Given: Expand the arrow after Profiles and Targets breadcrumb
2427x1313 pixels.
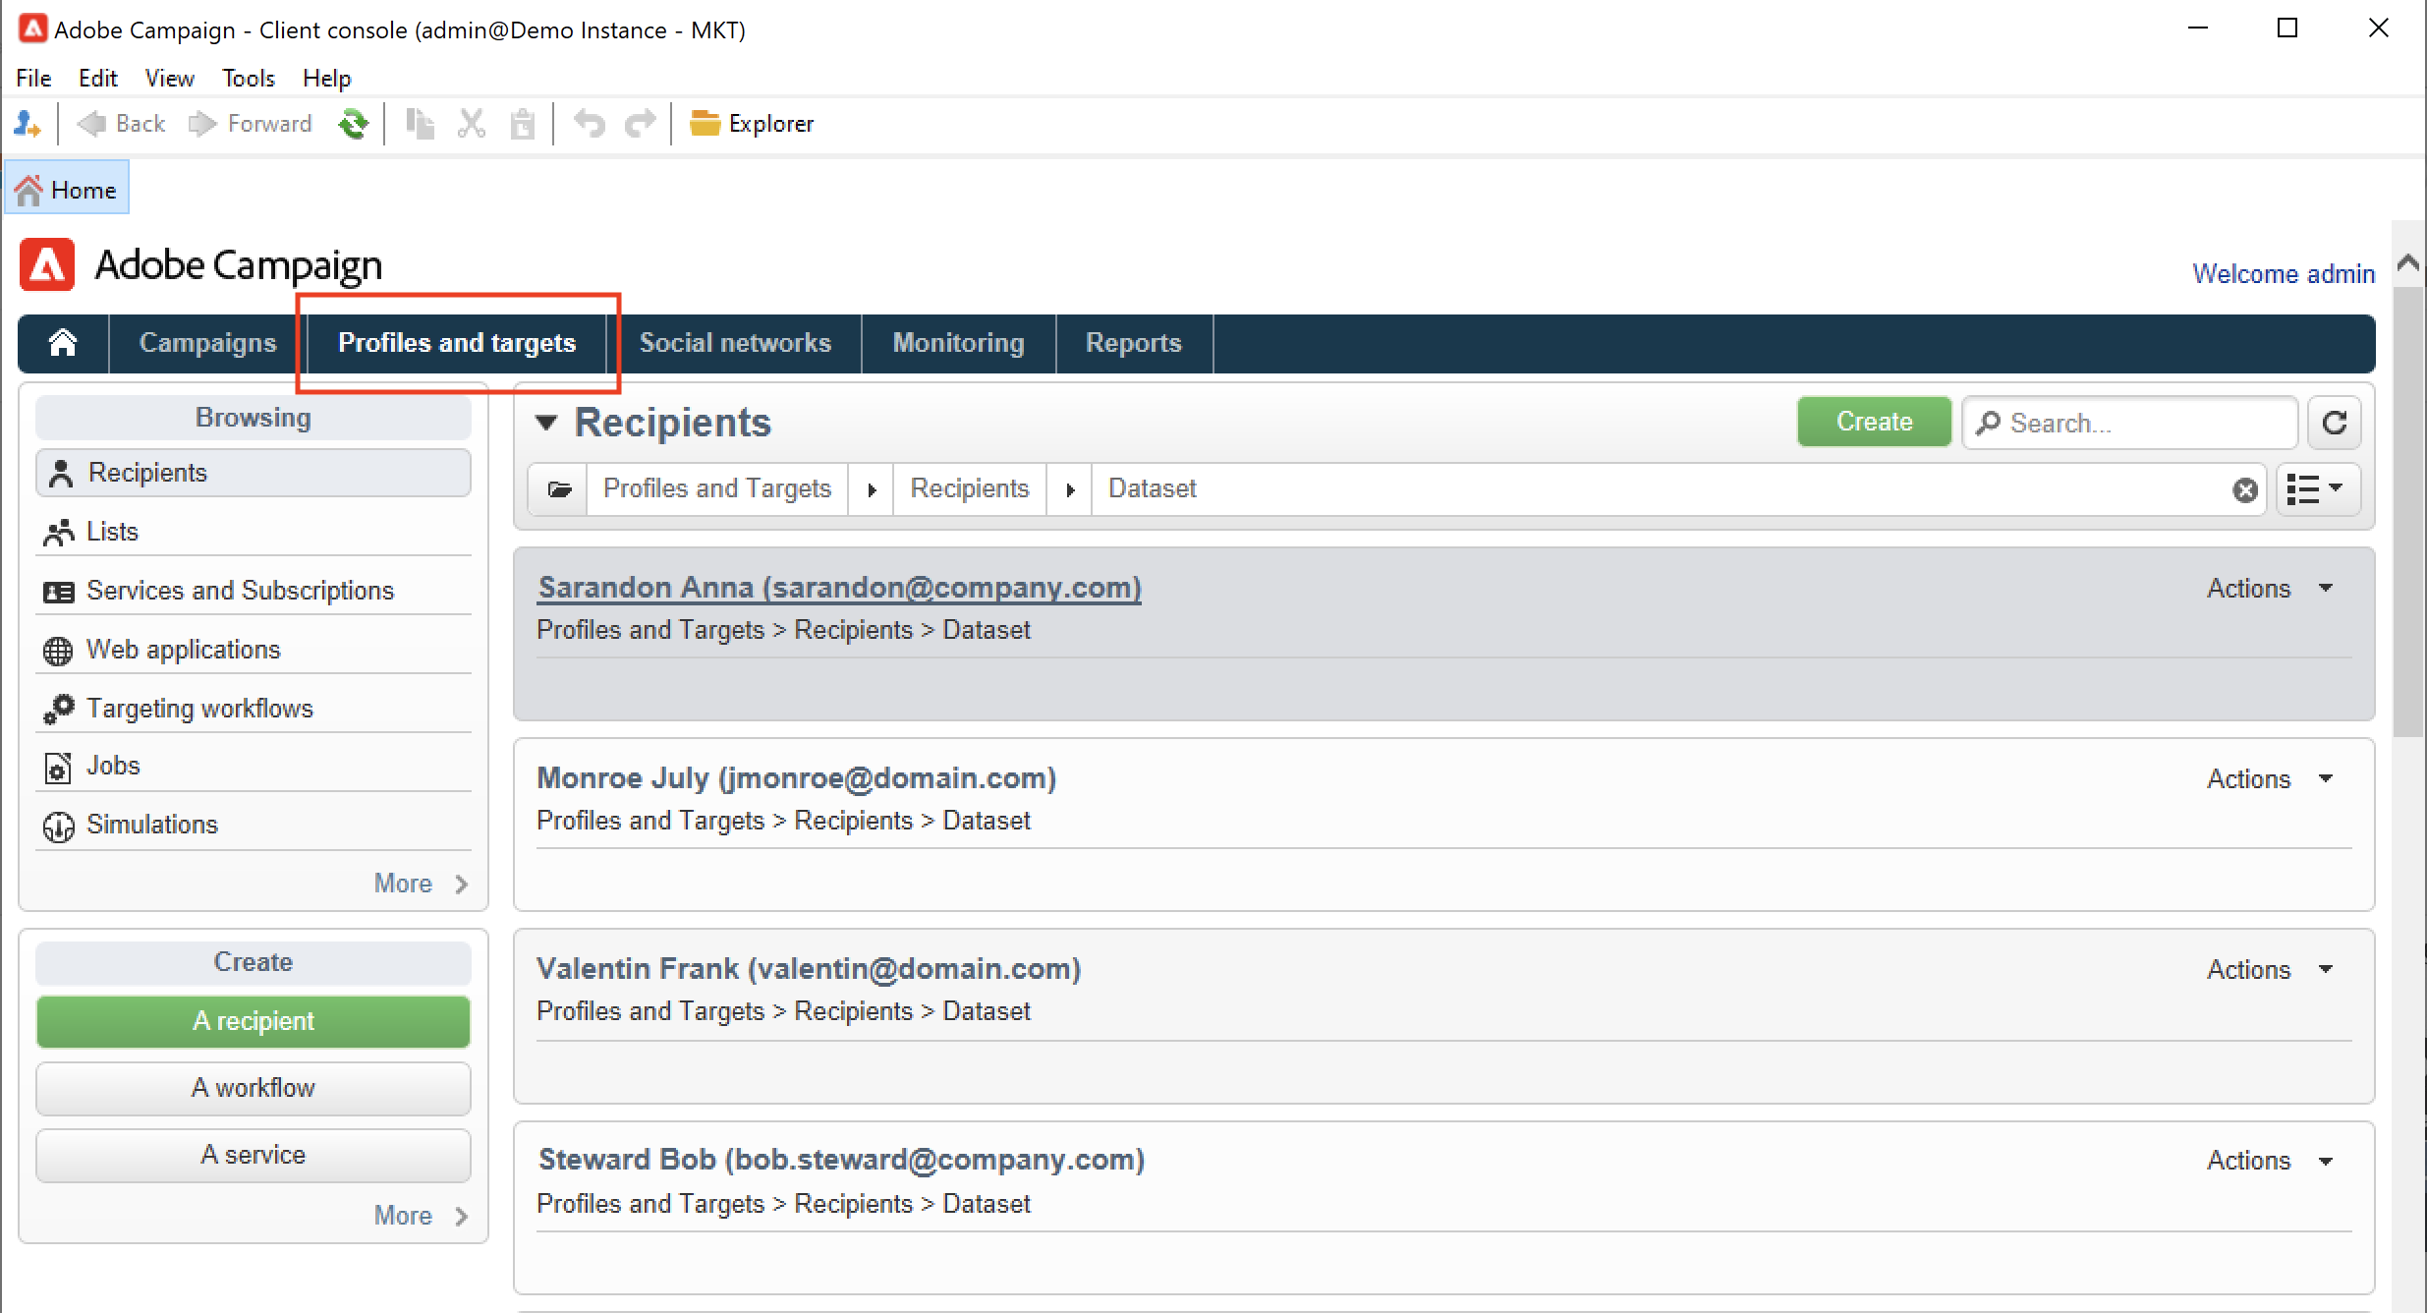Looking at the screenshot, I should click(872, 489).
